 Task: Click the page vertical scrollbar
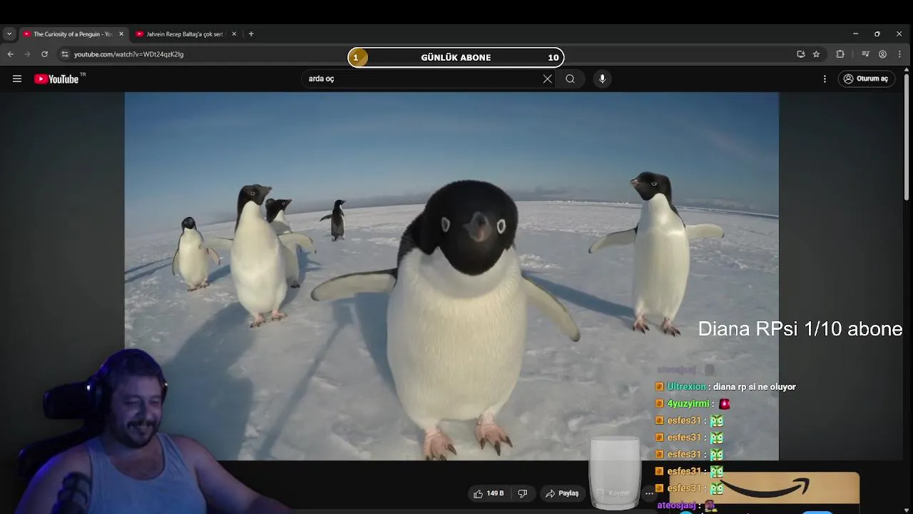907,136
